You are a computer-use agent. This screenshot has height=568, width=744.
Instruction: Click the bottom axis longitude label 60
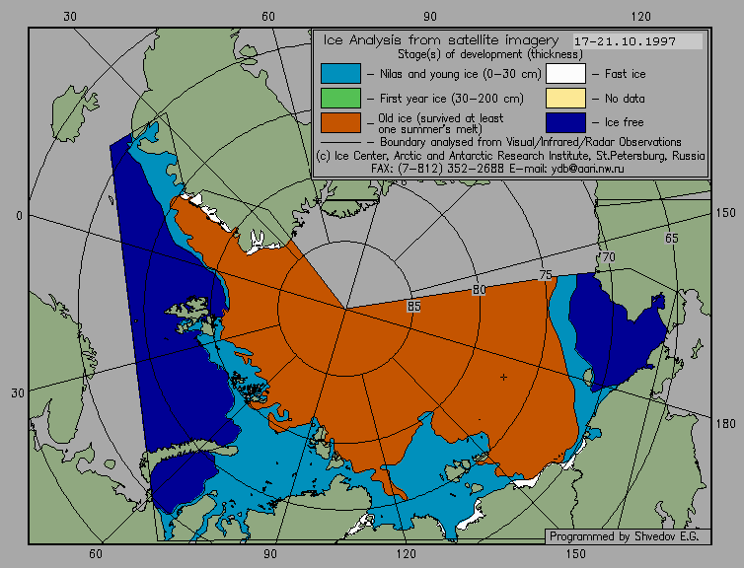96,554
